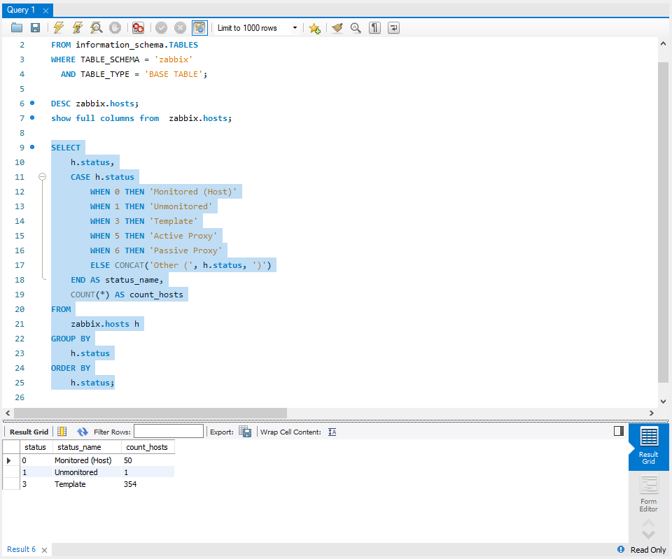The height and width of the screenshot is (559, 672).
Task: Toggle auto-commit mode icon
Action: click(x=199, y=28)
